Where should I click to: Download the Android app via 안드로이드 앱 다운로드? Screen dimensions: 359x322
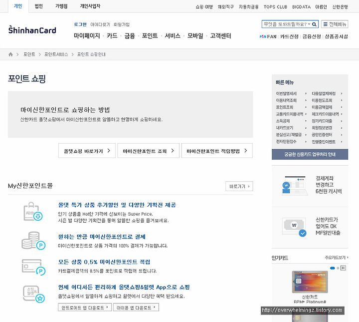[85, 308]
